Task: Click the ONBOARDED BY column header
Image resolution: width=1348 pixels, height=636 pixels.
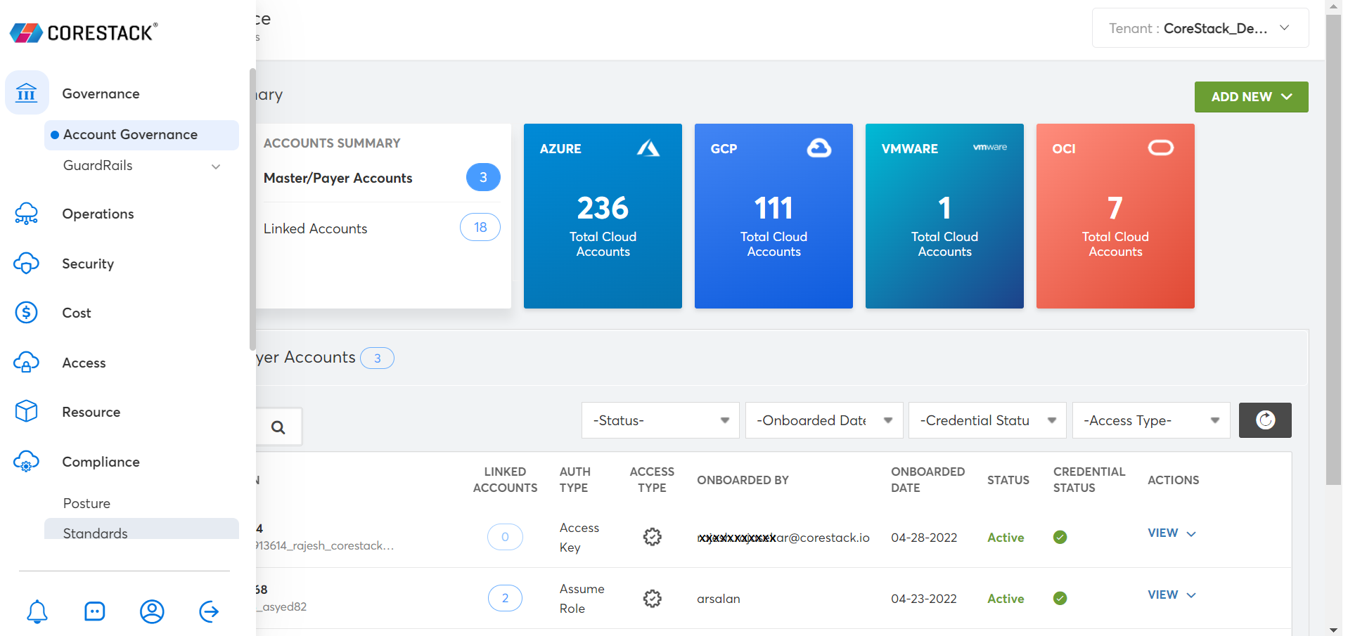Action: (x=743, y=480)
